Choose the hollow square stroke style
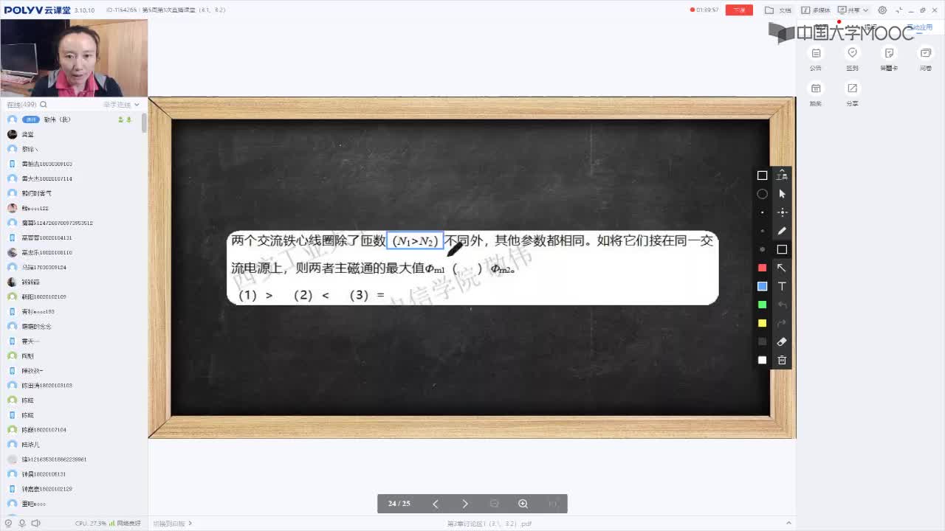The image size is (945, 531). click(762, 176)
